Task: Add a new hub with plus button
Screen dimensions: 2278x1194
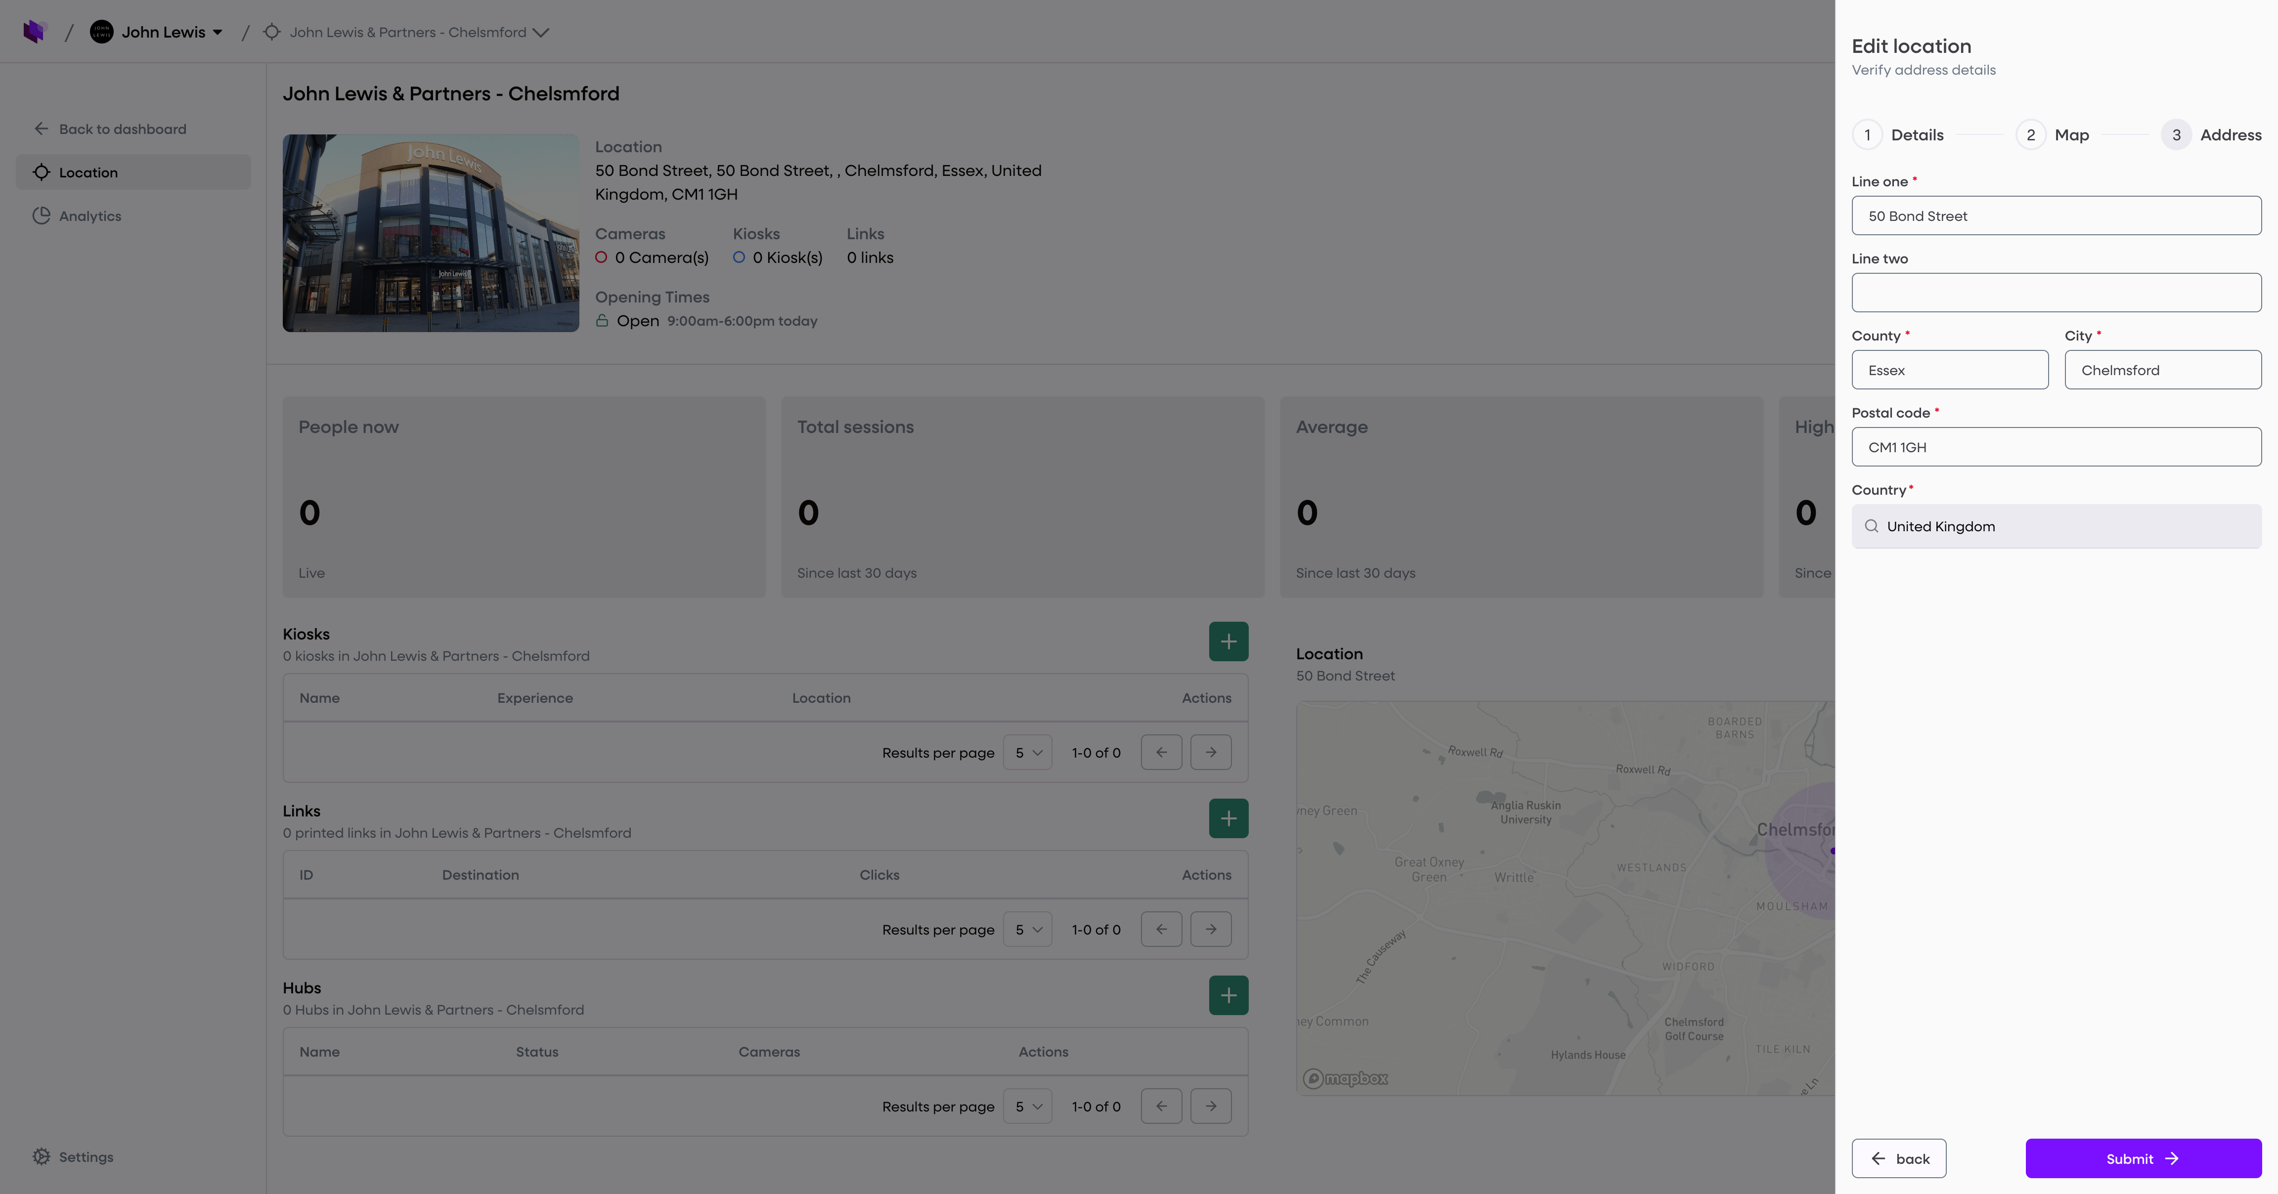Action: [x=1228, y=995]
